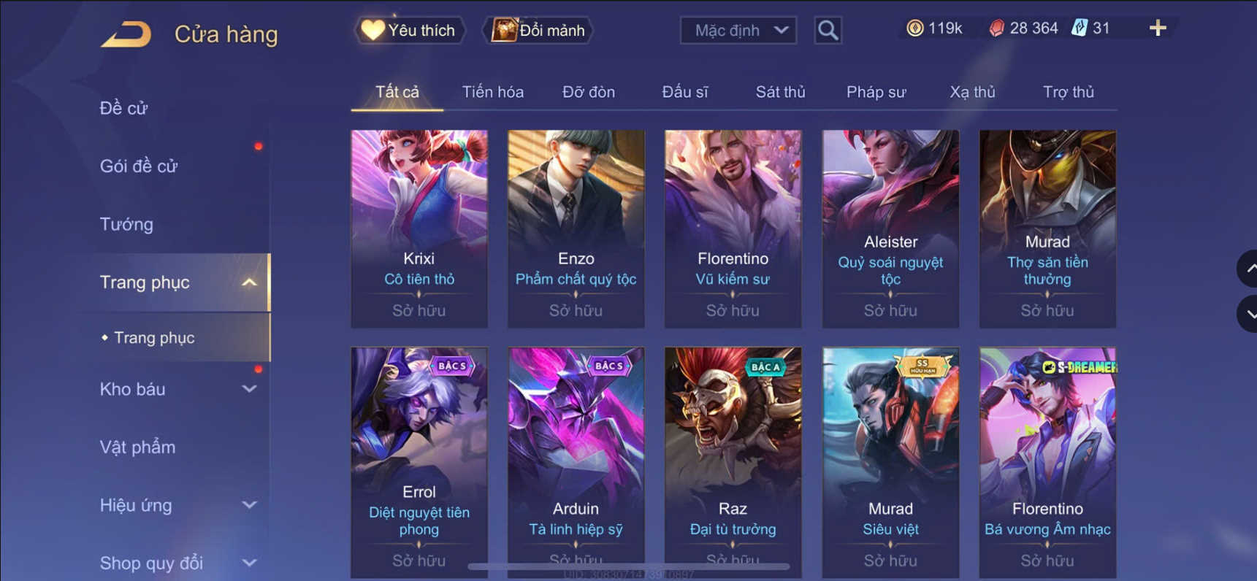The height and width of the screenshot is (581, 1257).
Task: Open the Mặc định sort dropdown
Action: click(738, 30)
